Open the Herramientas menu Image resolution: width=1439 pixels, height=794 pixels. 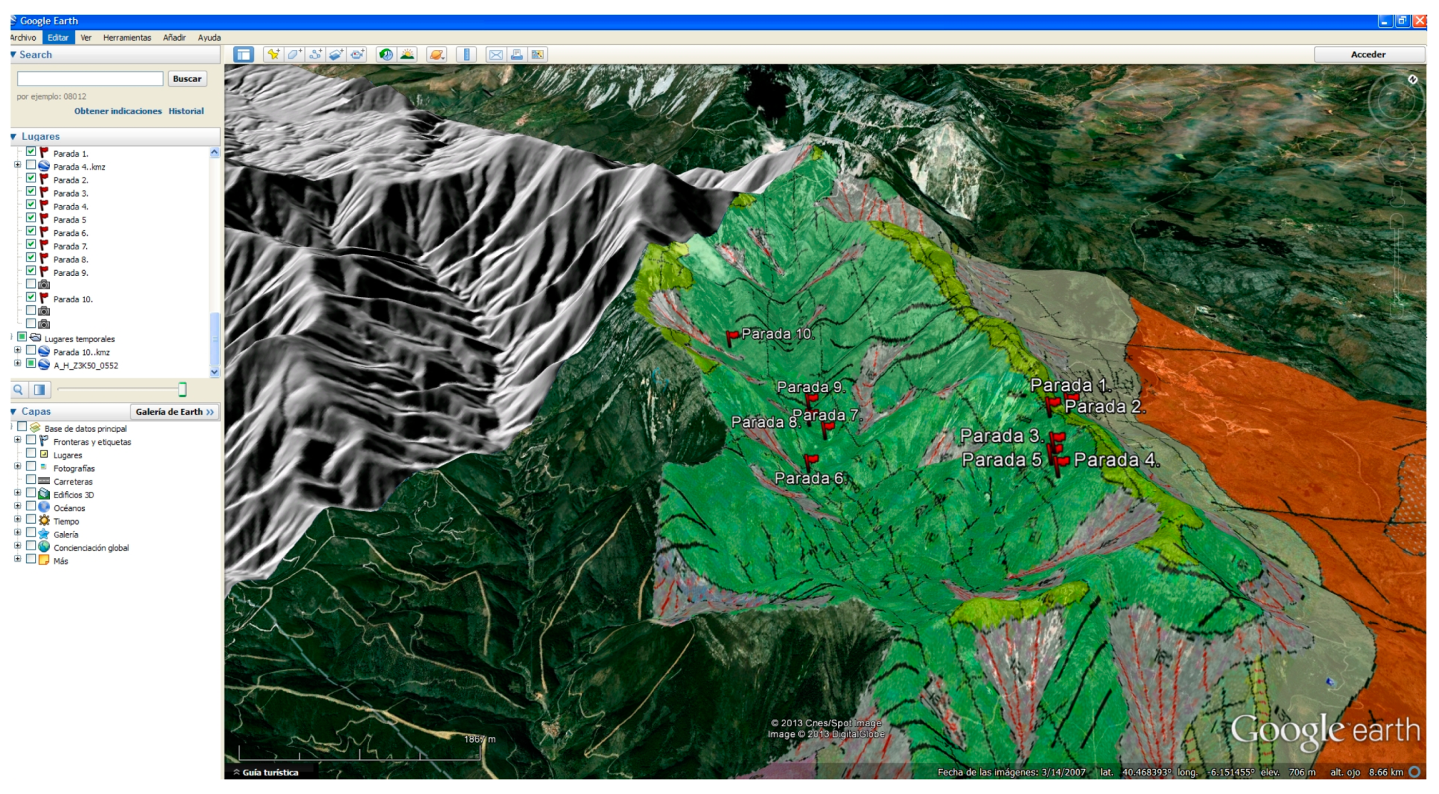click(127, 38)
